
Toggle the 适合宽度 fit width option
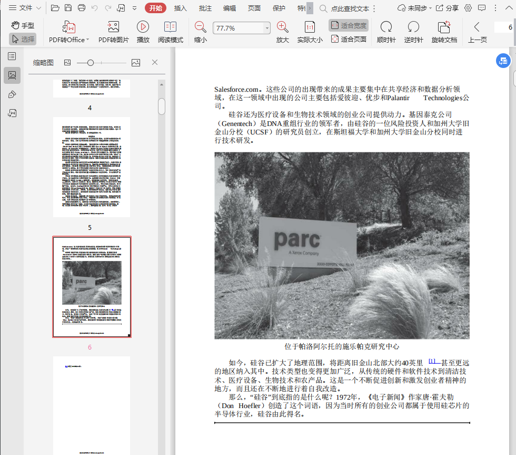[349, 25]
